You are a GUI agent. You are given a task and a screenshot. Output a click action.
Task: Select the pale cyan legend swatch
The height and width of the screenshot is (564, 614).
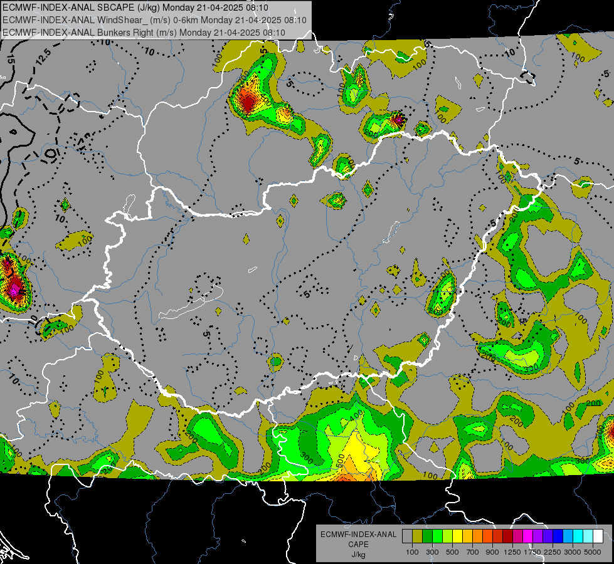point(588,536)
